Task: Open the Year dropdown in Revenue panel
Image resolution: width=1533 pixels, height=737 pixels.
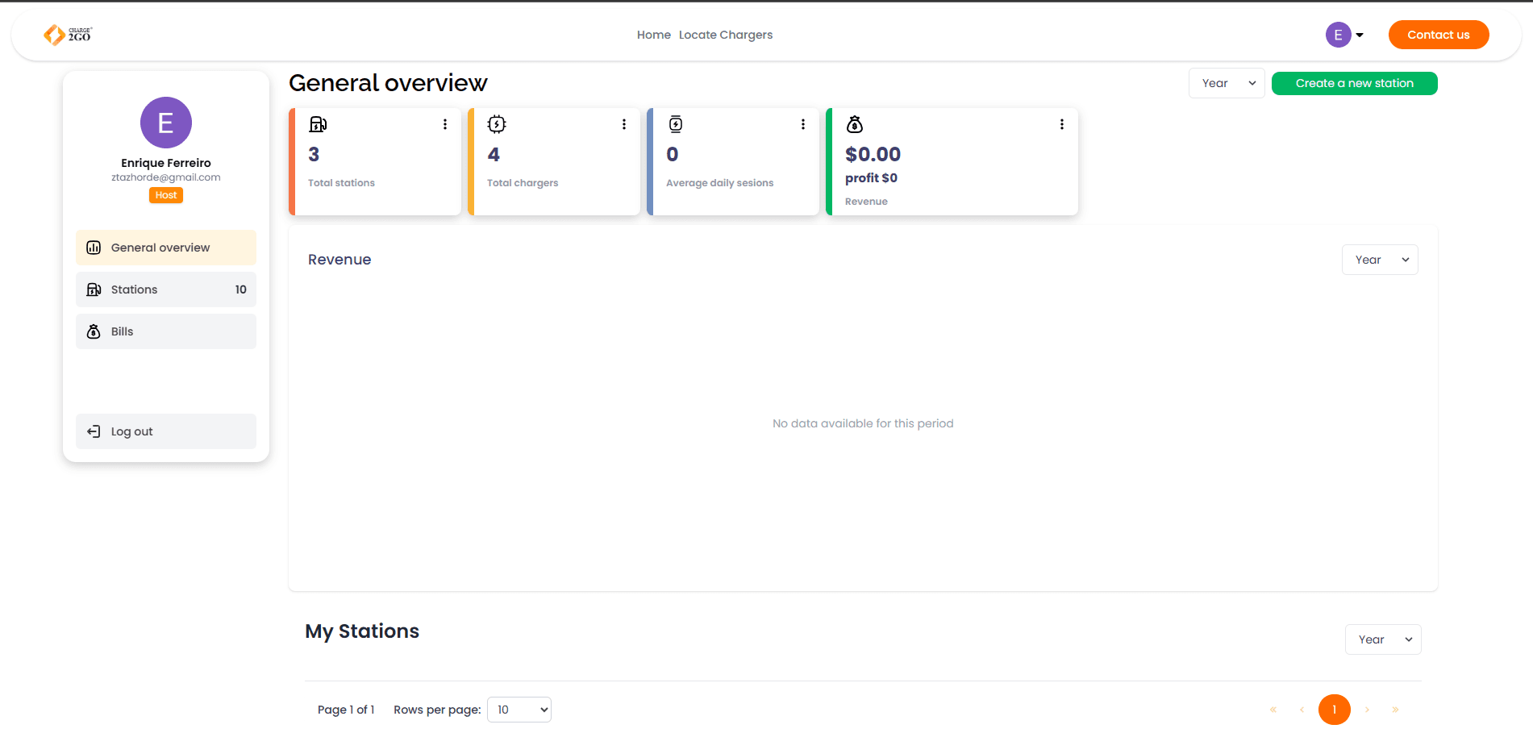Action: click(1380, 260)
